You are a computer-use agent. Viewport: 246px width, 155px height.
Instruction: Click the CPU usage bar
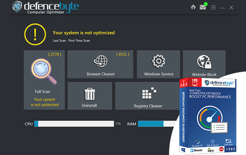(x=74, y=124)
